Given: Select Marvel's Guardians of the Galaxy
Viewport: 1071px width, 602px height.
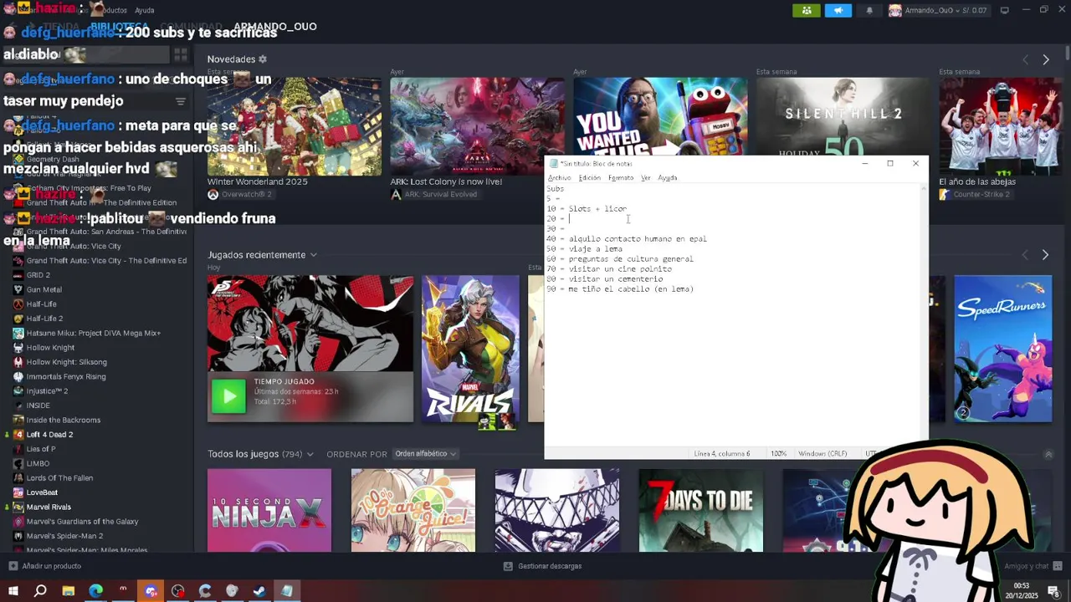Looking at the screenshot, I should coord(82,522).
